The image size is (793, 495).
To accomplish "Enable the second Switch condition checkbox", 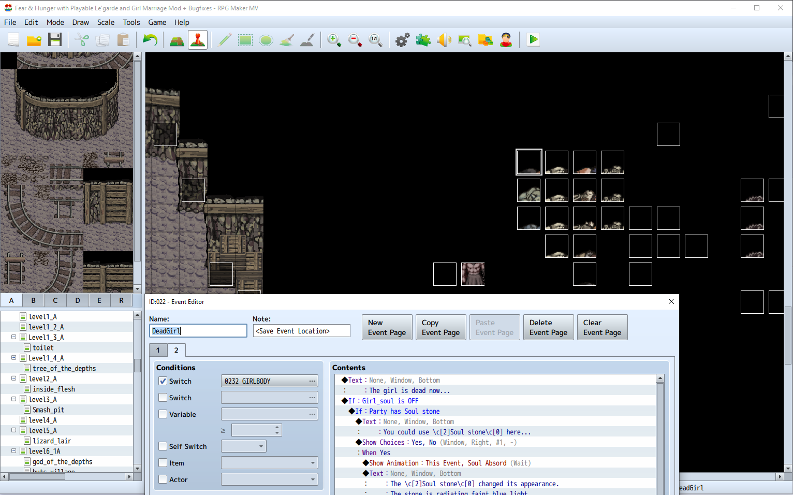I will click(163, 398).
